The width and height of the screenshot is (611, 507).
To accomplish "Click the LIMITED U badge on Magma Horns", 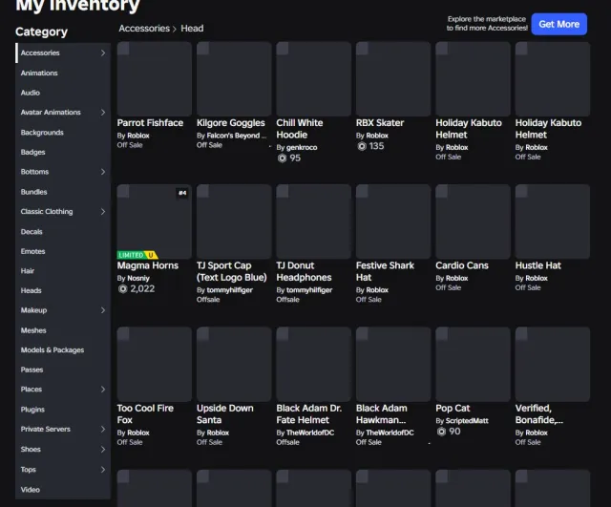I will tap(137, 255).
